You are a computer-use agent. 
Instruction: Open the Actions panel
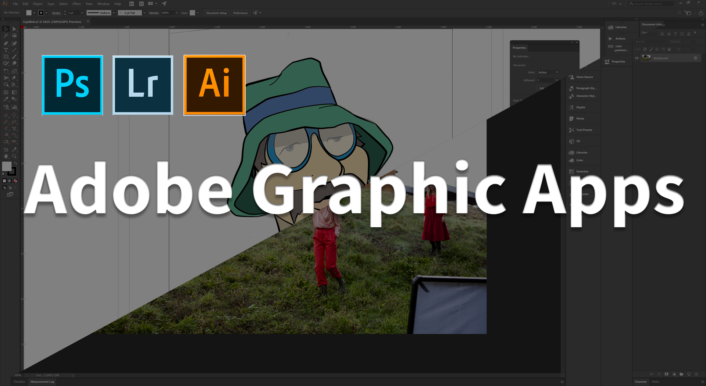(617, 39)
